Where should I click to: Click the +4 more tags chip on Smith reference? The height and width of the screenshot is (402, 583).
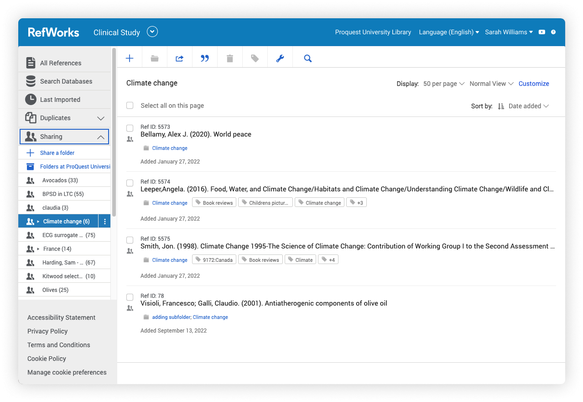coord(328,259)
